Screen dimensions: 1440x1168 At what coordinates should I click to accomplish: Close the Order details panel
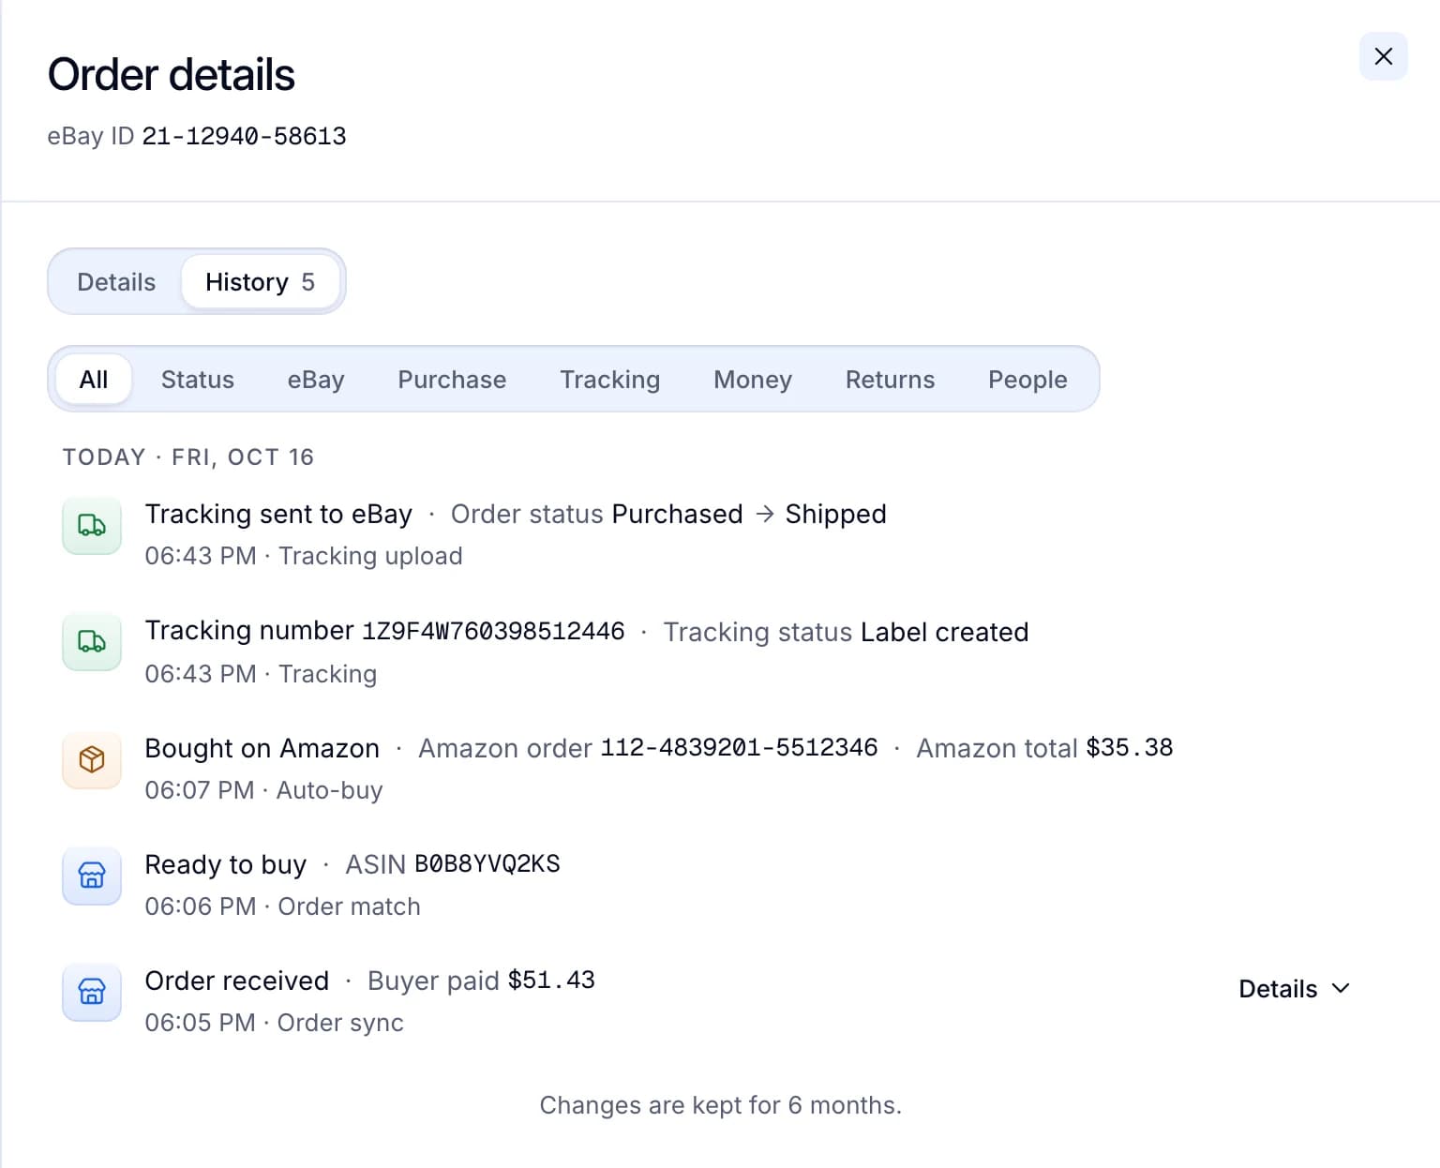[1383, 56]
